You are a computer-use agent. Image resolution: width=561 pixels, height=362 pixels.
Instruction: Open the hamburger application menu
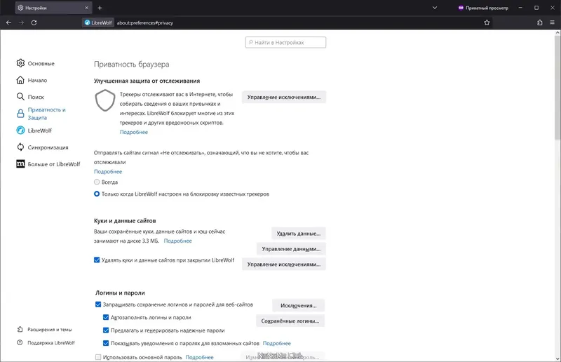click(553, 22)
